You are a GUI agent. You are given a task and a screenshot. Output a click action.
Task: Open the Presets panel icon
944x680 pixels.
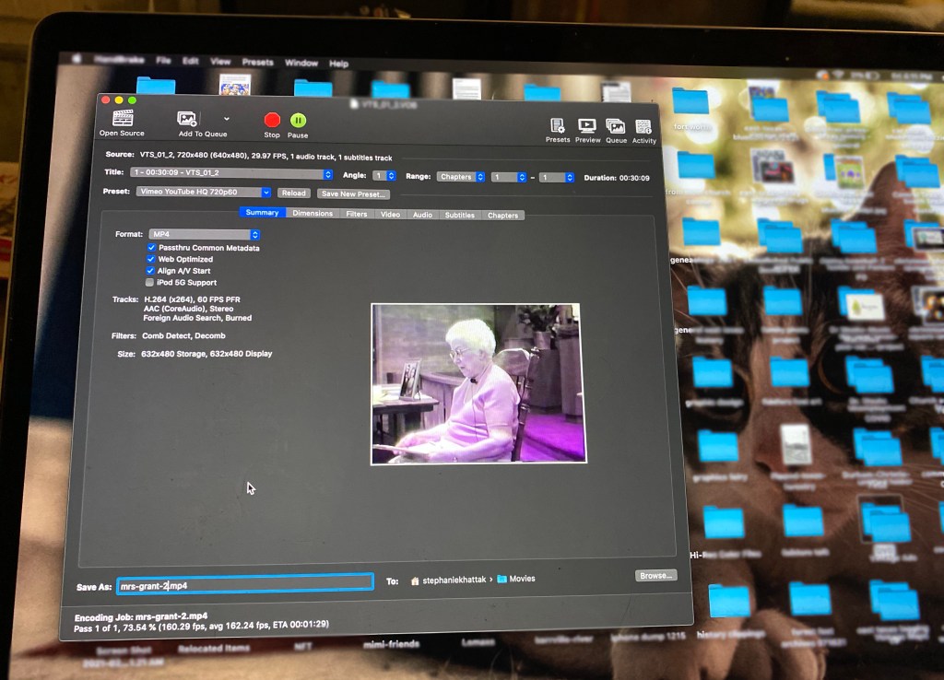coord(558,126)
